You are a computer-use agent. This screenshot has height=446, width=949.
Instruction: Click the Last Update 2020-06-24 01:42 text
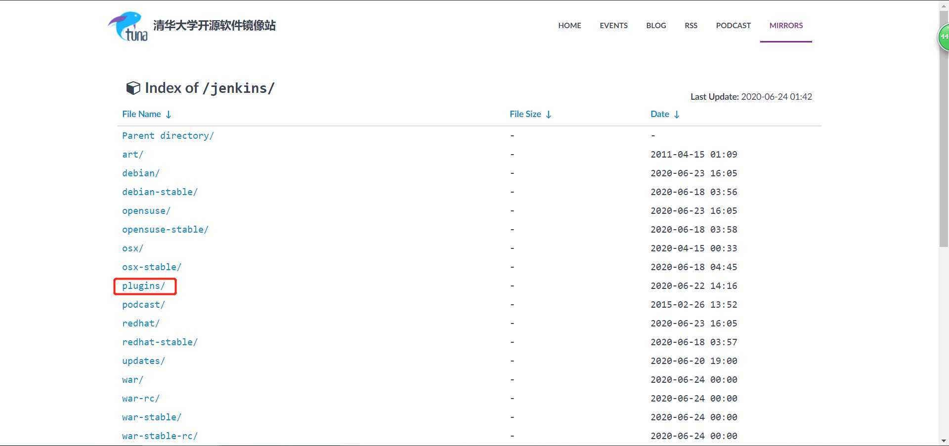[x=751, y=97]
